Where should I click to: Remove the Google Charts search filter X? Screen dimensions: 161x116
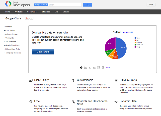[x=46, y=5]
